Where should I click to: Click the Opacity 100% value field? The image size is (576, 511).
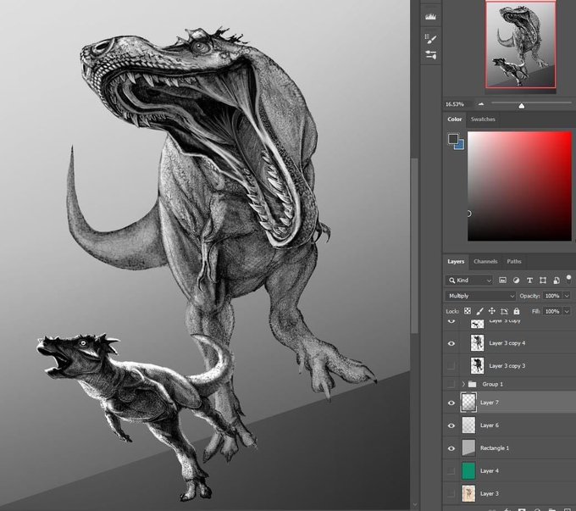(x=552, y=296)
